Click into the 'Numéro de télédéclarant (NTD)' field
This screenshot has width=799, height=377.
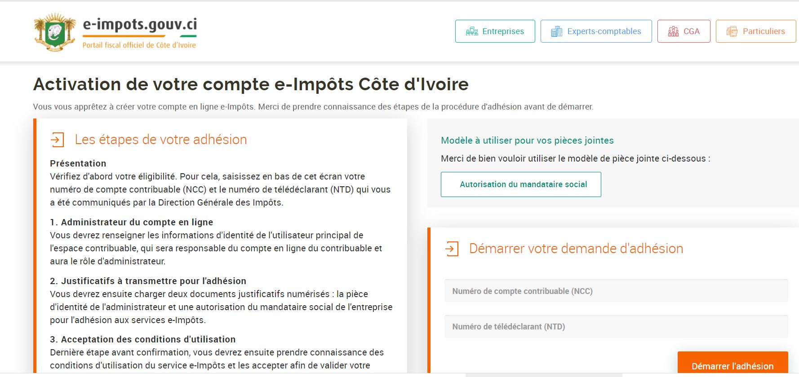[616, 327]
